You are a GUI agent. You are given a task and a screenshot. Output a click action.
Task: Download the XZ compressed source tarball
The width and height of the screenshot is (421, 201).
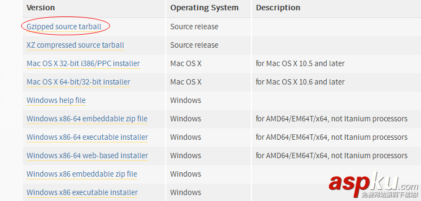point(75,45)
